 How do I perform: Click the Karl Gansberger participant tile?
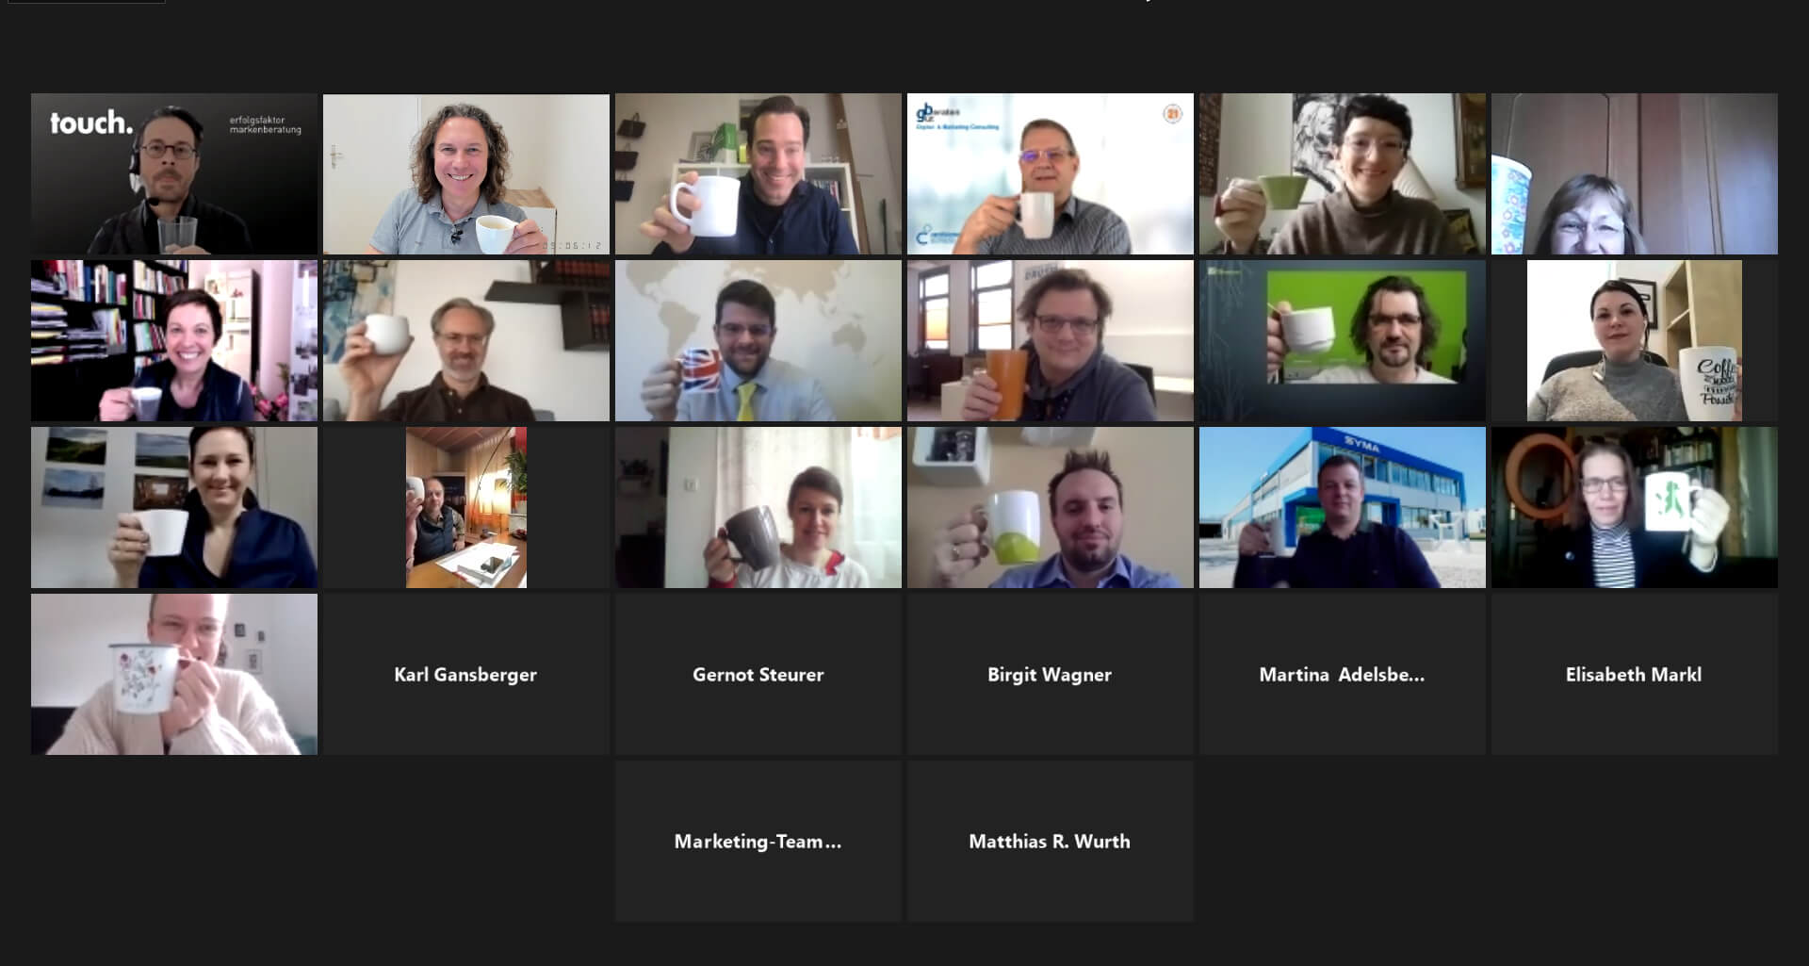466,674
